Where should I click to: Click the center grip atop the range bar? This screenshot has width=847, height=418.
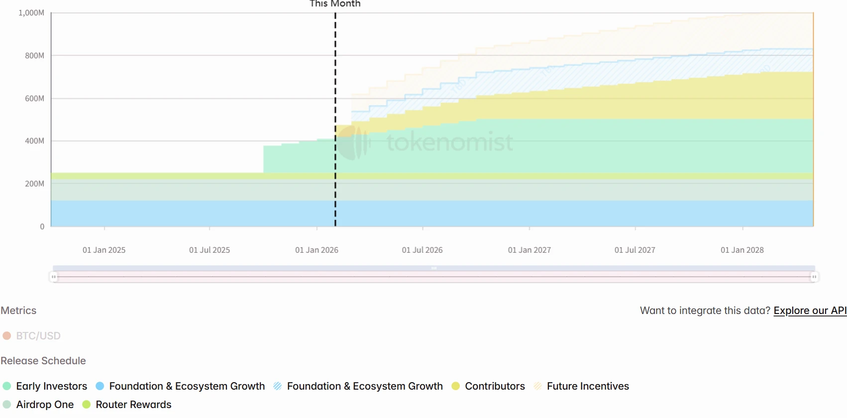coord(434,268)
